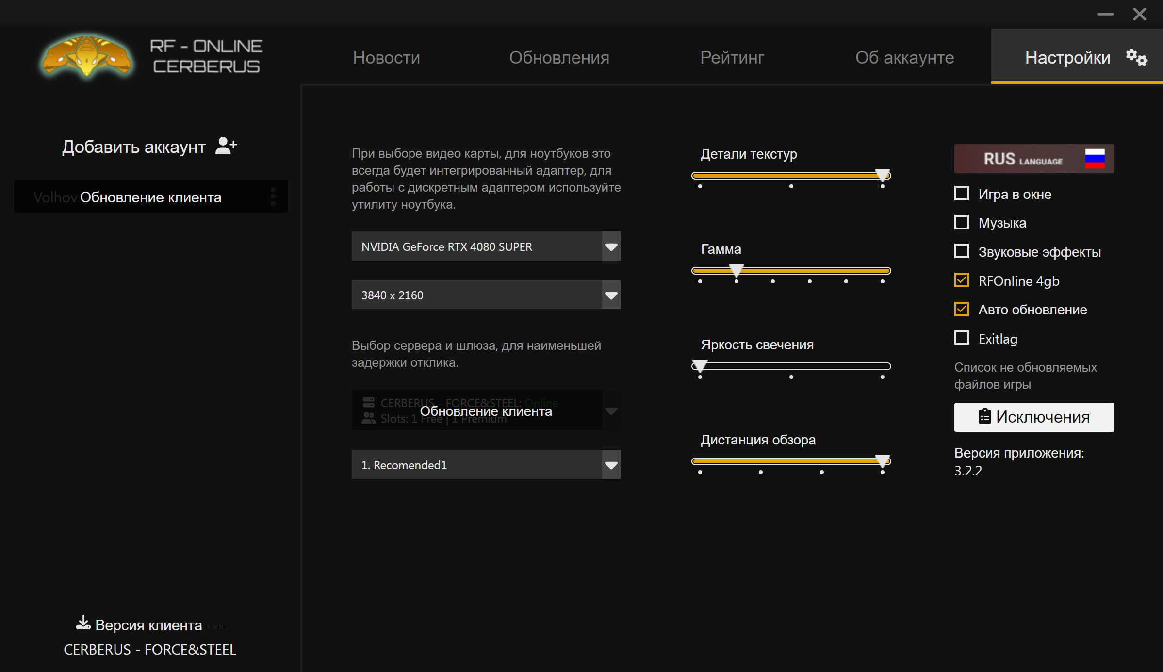
Task: Click the Яркость свечения slider handle
Action: click(x=700, y=365)
